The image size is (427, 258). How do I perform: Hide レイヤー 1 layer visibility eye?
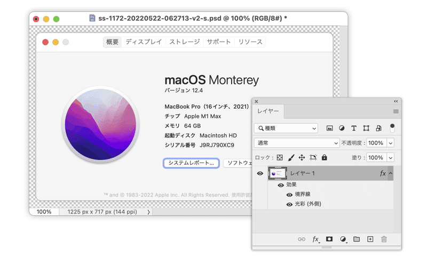click(x=260, y=173)
